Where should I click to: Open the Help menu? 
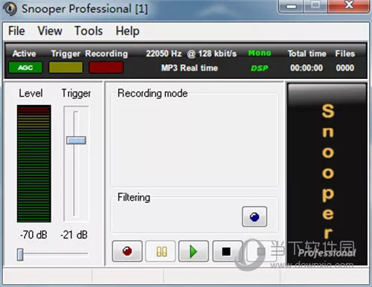click(x=127, y=31)
